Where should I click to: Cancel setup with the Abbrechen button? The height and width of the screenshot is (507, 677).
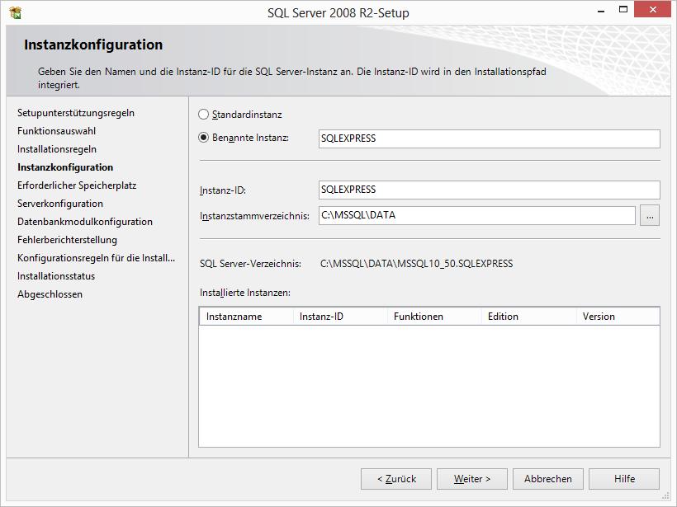[x=548, y=479]
